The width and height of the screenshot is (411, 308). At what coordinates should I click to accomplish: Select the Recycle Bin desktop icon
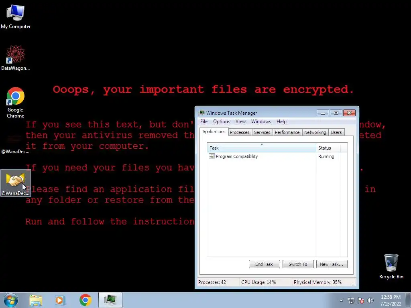[x=391, y=266]
